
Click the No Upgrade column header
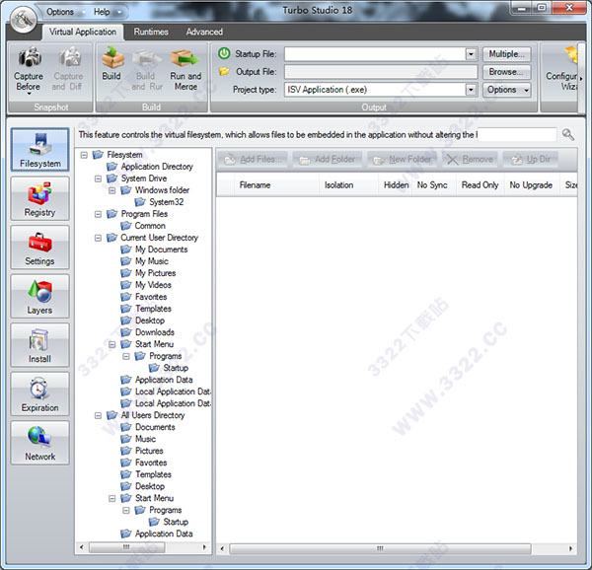pyautogui.click(x=532, y=184)
